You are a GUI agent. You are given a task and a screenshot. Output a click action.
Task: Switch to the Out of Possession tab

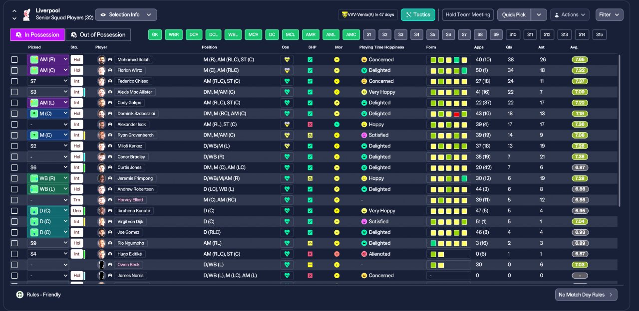click(98, 34)
